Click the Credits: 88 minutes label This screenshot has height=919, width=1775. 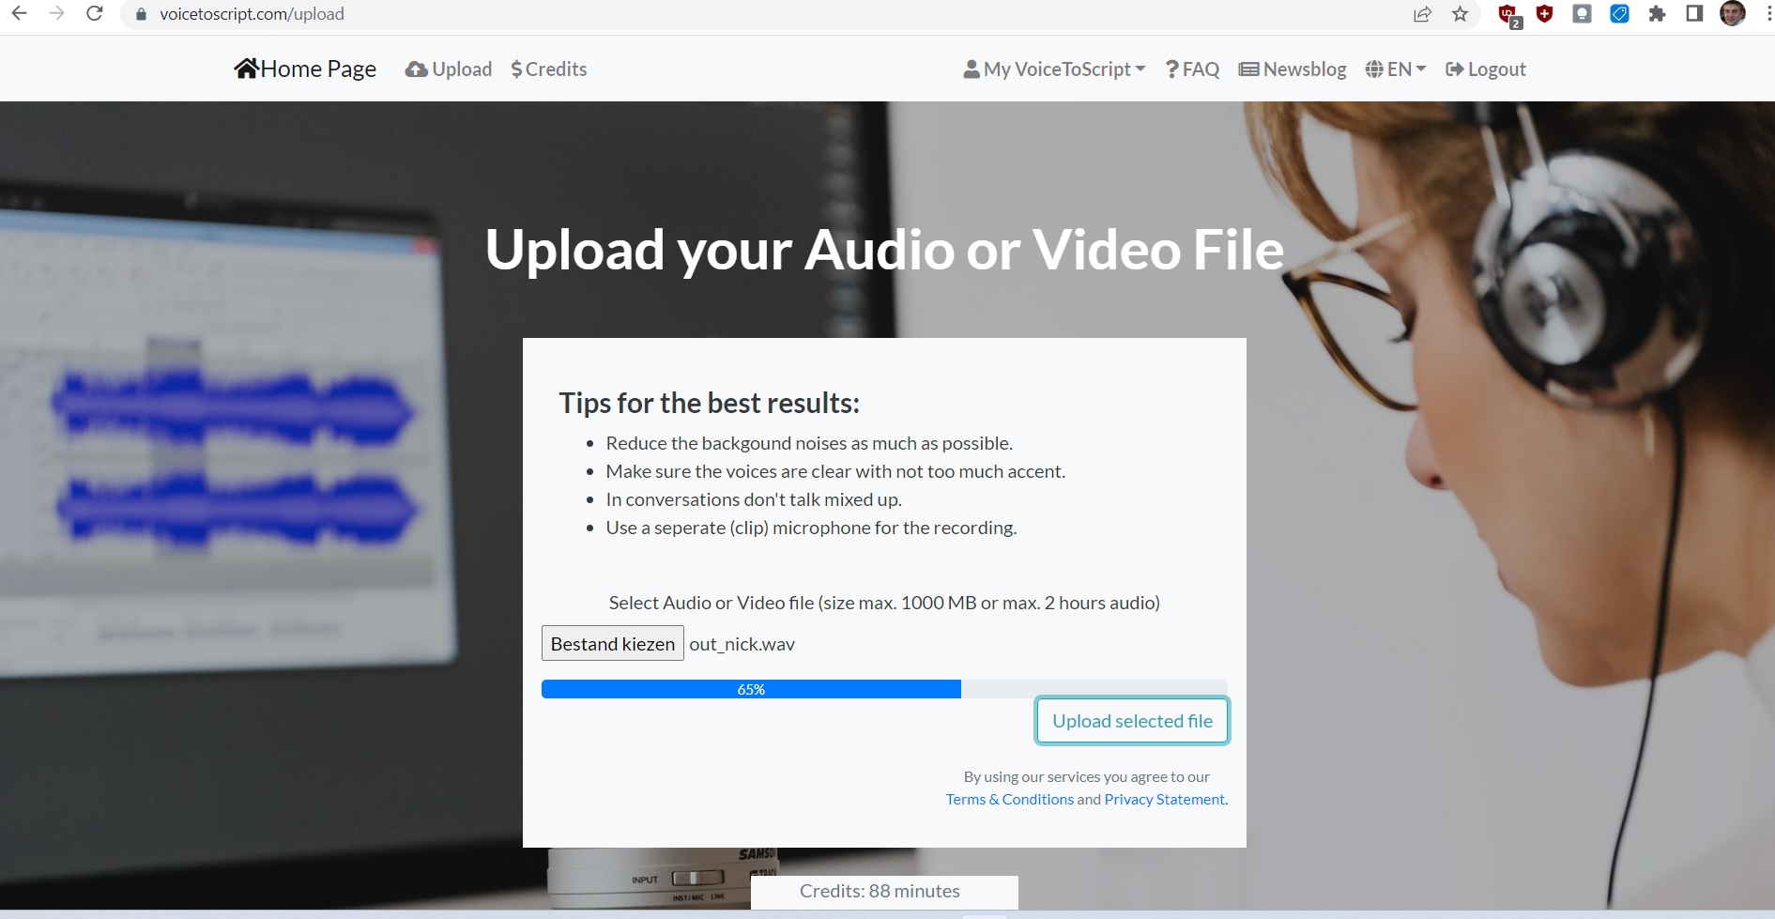[x=880, y=891]
